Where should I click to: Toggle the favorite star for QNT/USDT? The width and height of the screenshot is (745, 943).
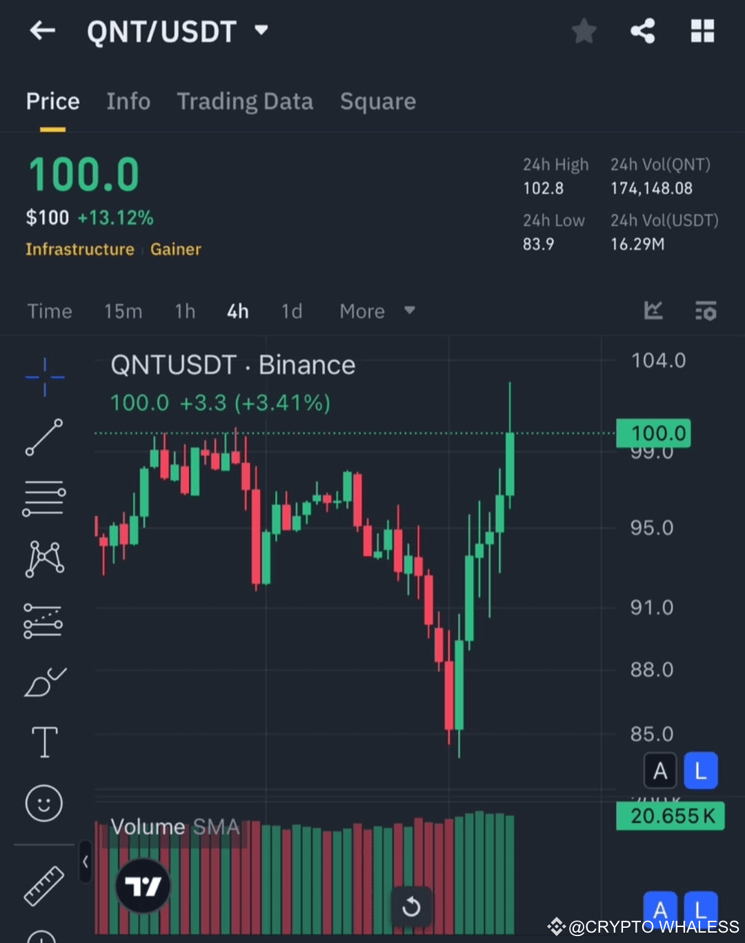coord(584,30)
